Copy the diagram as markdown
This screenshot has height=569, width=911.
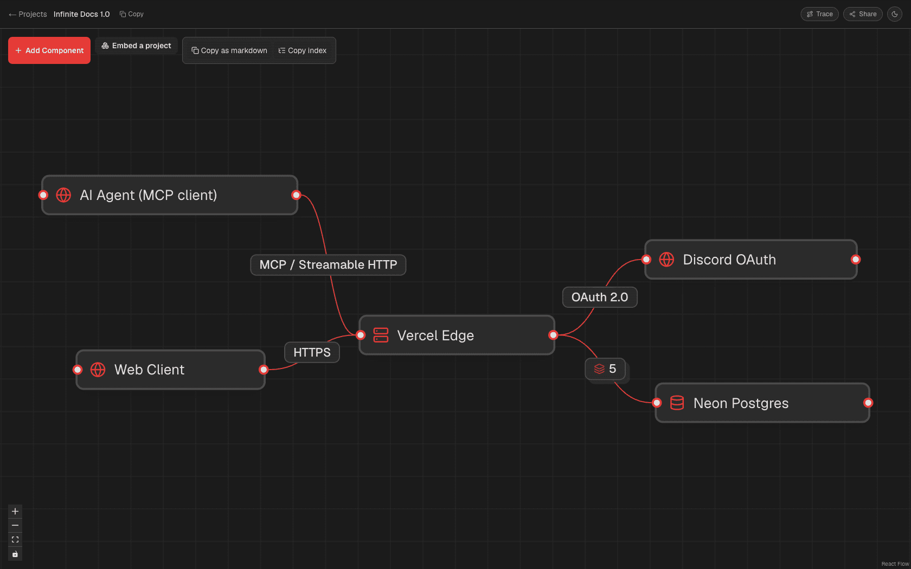coord(229,50)
